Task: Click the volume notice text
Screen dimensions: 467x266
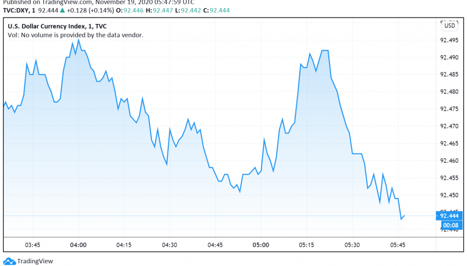Action: click(75, 35)
